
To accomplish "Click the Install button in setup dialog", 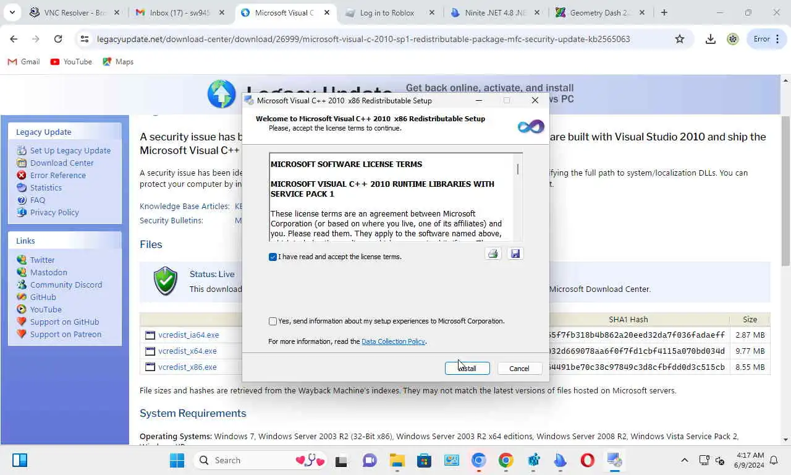I will tap(467, 368).
